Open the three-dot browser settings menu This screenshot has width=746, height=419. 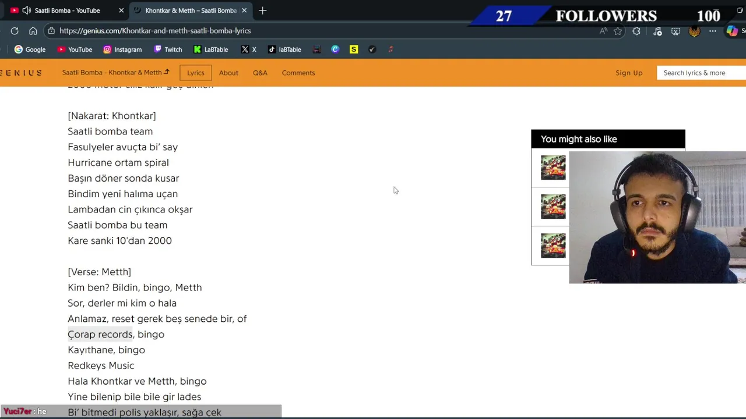click(713, 31)
